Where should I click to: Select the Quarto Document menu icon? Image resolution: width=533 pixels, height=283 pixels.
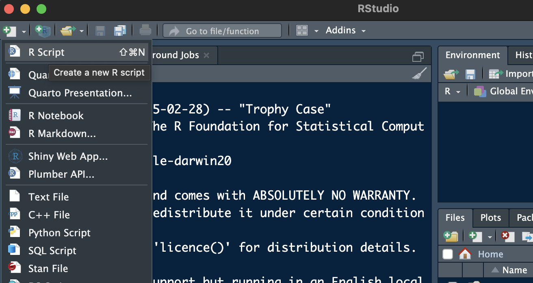[x=14, y=74]
